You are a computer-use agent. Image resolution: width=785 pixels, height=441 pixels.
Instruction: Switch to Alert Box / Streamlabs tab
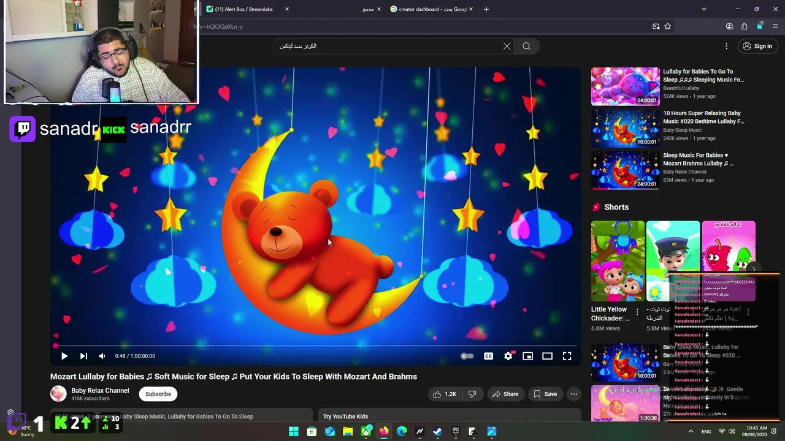point(244,9)
